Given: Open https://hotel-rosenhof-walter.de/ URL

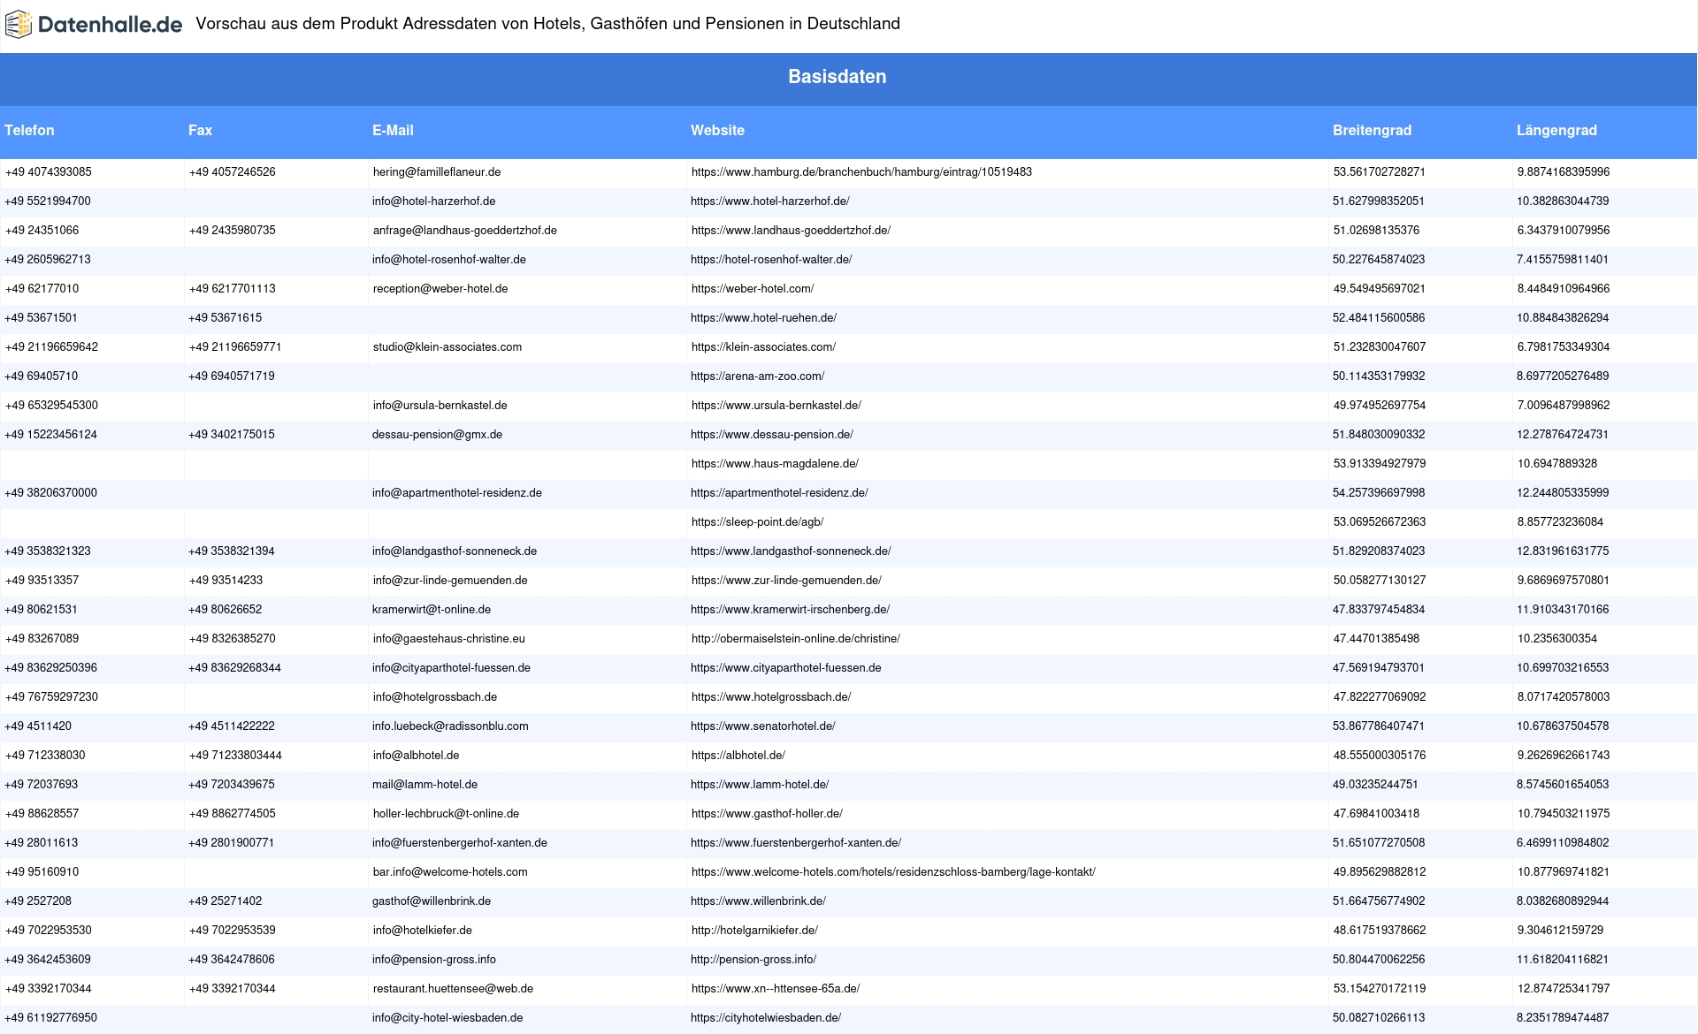Looking at the screenshot, I should 771,260.
